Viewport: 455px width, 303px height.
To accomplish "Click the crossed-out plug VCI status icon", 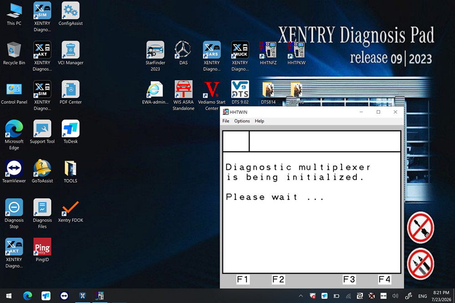I will pos(420,228).
